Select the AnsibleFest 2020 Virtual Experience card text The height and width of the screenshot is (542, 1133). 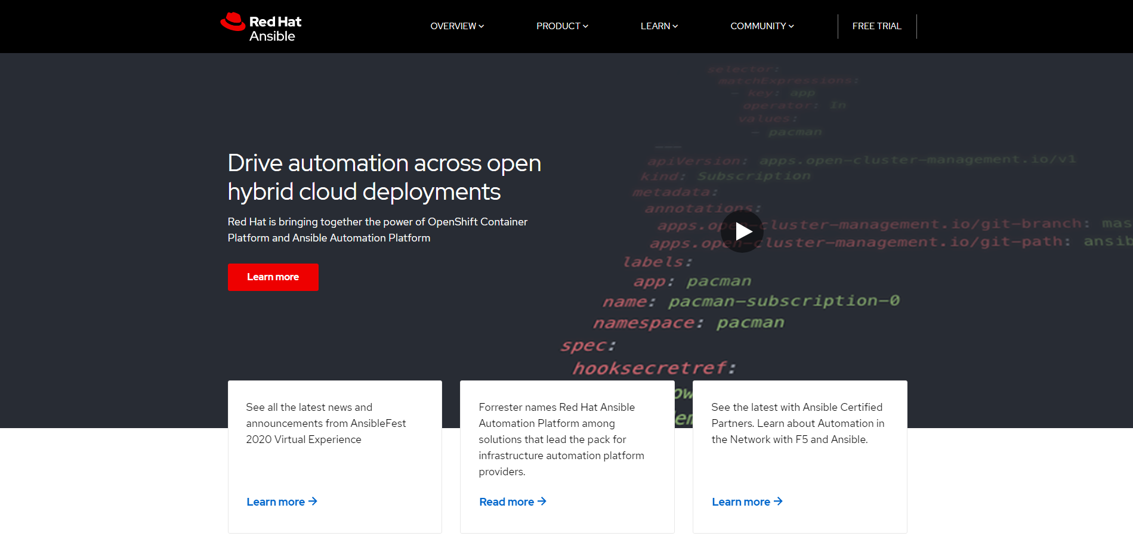pos(326,423)
